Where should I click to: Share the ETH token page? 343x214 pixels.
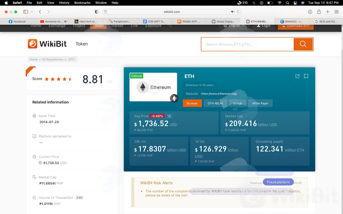pos(297,76)
